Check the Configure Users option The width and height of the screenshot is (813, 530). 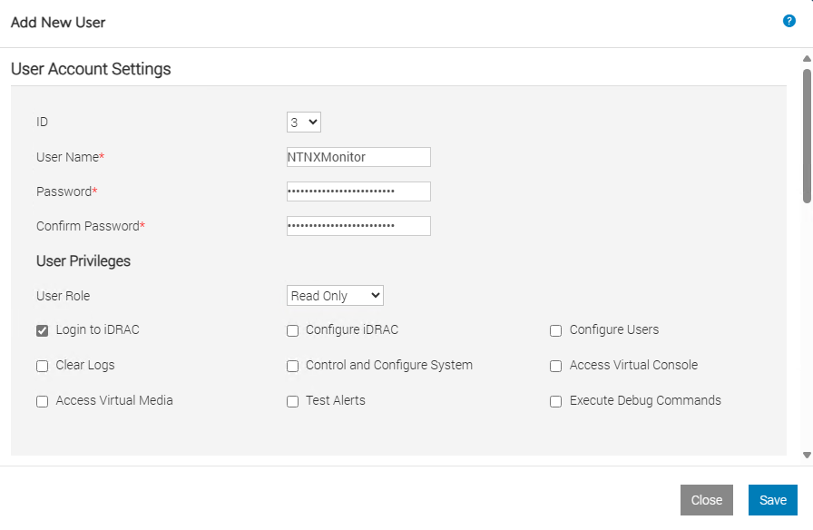point(555,330)
